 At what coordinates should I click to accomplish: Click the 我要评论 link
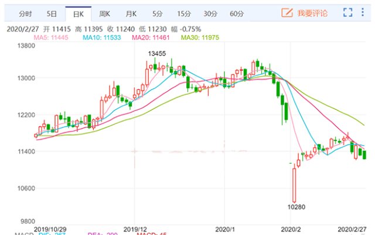coord(312,13)
